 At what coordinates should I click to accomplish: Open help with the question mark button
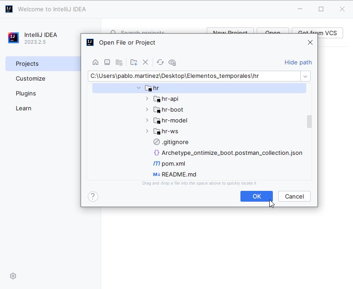tap(93, 196)
